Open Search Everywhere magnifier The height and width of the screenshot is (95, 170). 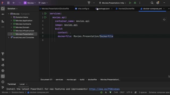point(152,3)
